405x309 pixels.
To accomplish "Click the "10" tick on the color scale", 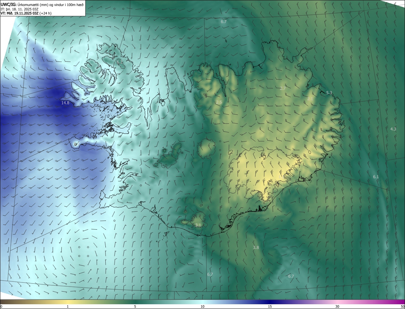I will 202,306.
